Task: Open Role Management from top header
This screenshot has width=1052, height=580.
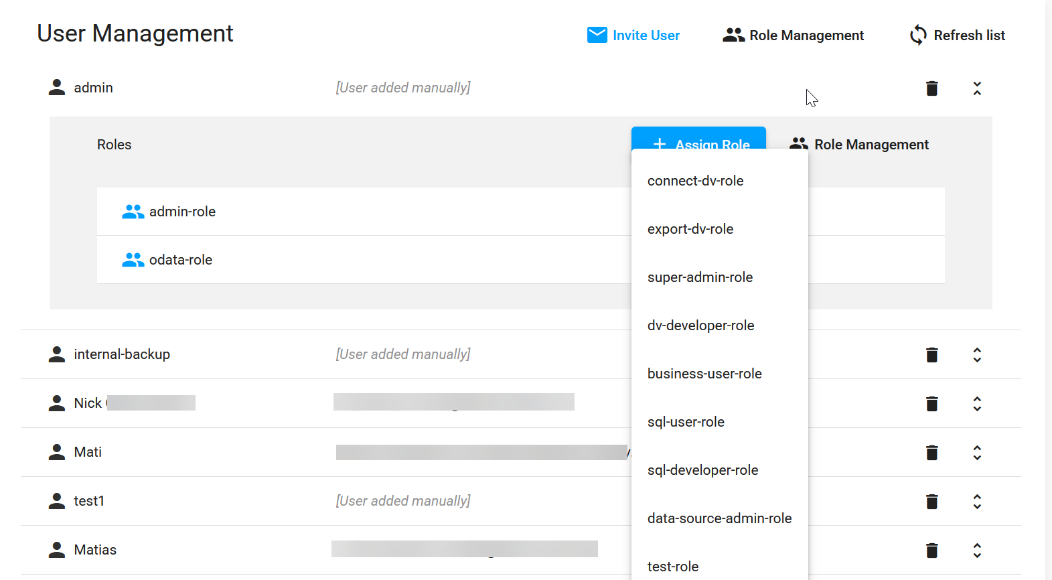Action: point(794,35)
